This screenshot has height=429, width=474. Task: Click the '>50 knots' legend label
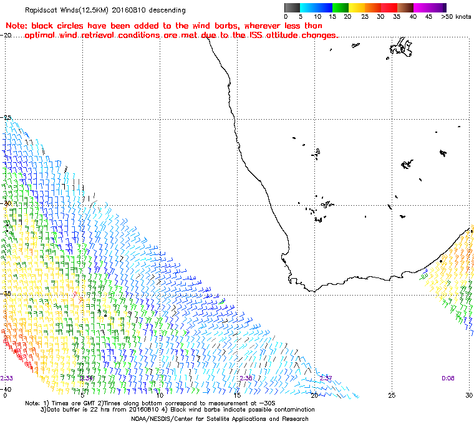pos(456,17)
